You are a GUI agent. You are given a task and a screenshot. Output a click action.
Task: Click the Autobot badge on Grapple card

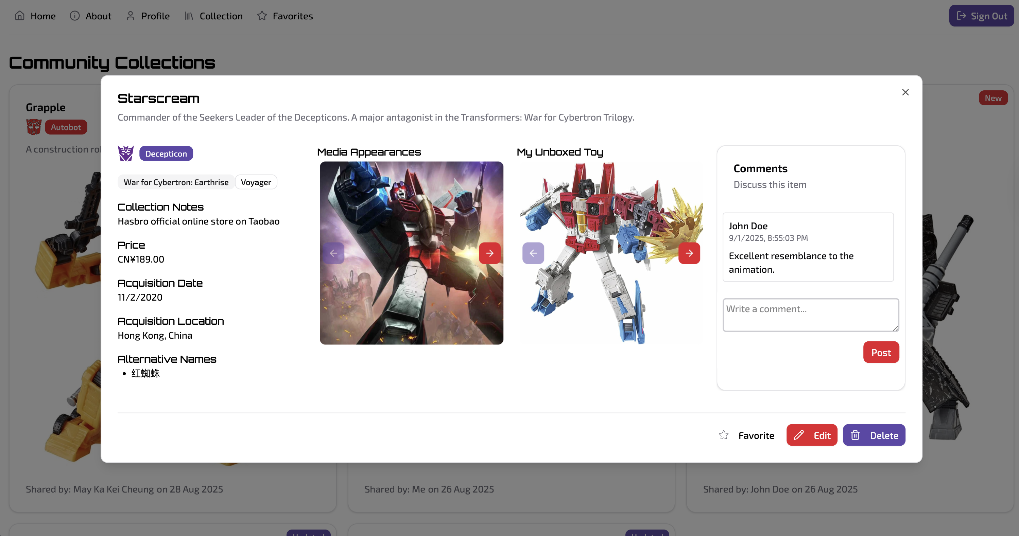tap(66, 127)
